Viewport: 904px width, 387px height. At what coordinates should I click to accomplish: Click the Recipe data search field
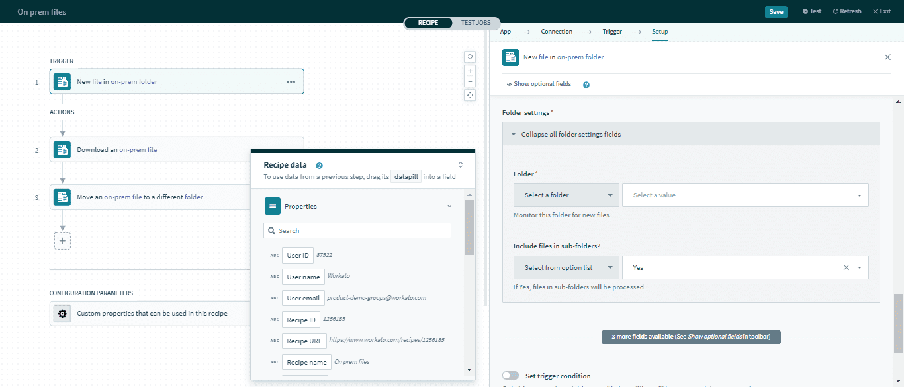click(x=357, y=230)
